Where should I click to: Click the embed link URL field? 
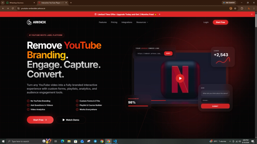(x=149, y=53)
